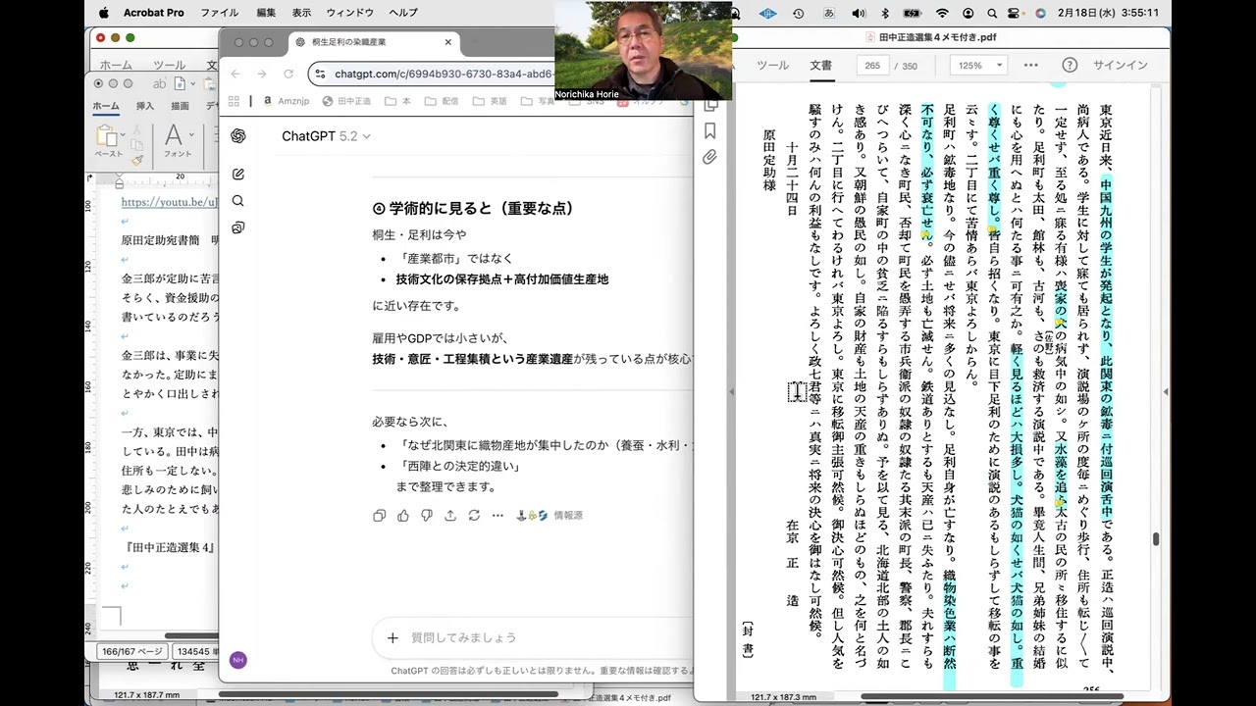1256x706 pixels.
Task: Click the Acrobat vertical scrollbar thumb
Action: (1156, 539)
